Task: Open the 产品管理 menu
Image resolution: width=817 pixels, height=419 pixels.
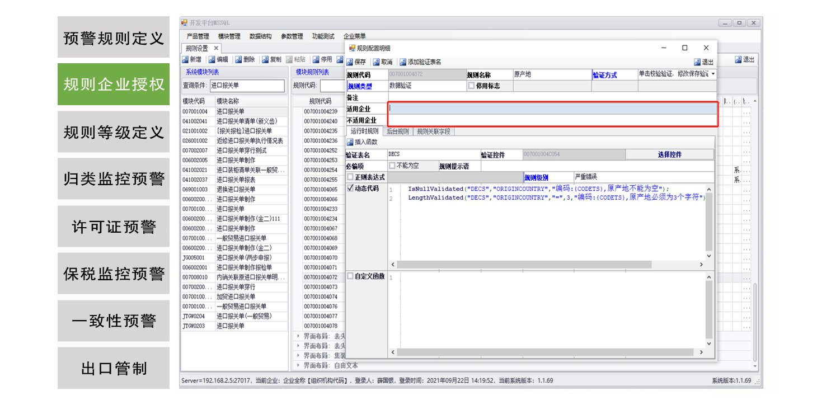Action: 198,36
